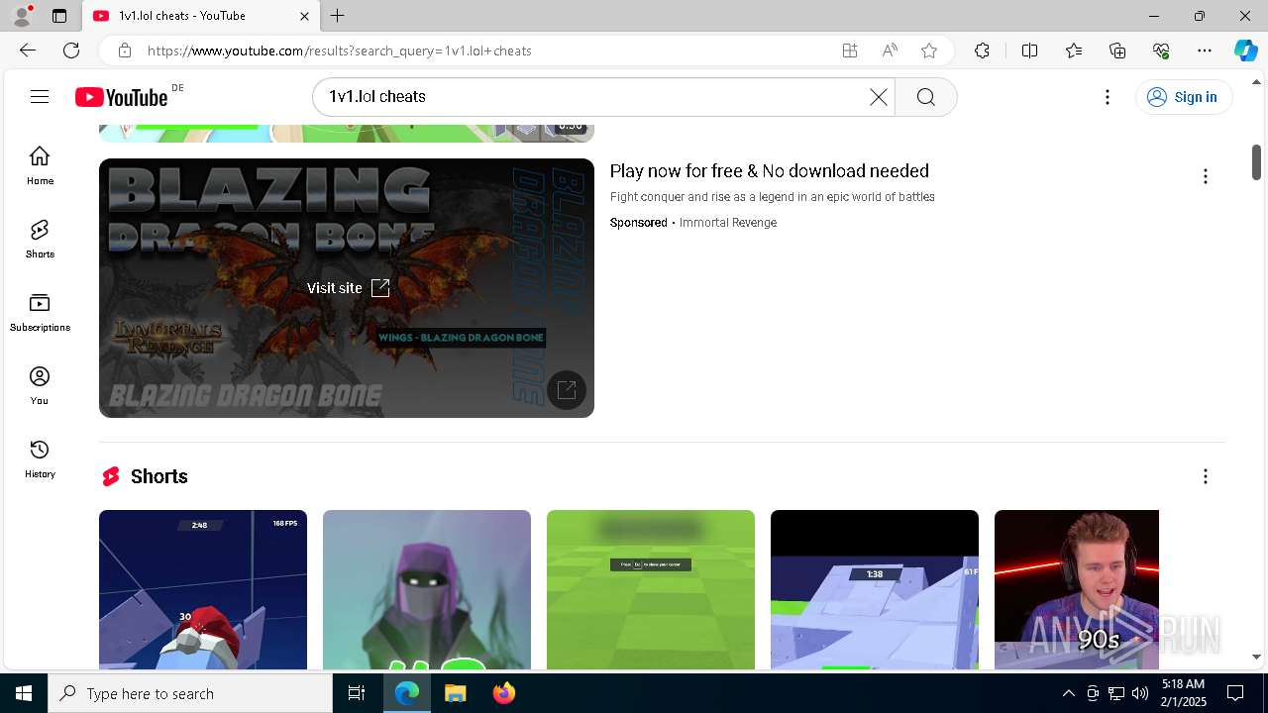Show hidden system tray icons
The image size is (1268, 713).
(1068, 693)
